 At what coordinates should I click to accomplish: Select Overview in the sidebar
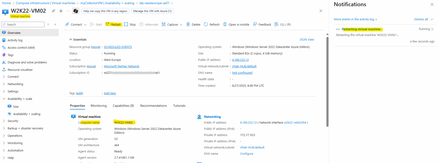(x=29, y=33)
